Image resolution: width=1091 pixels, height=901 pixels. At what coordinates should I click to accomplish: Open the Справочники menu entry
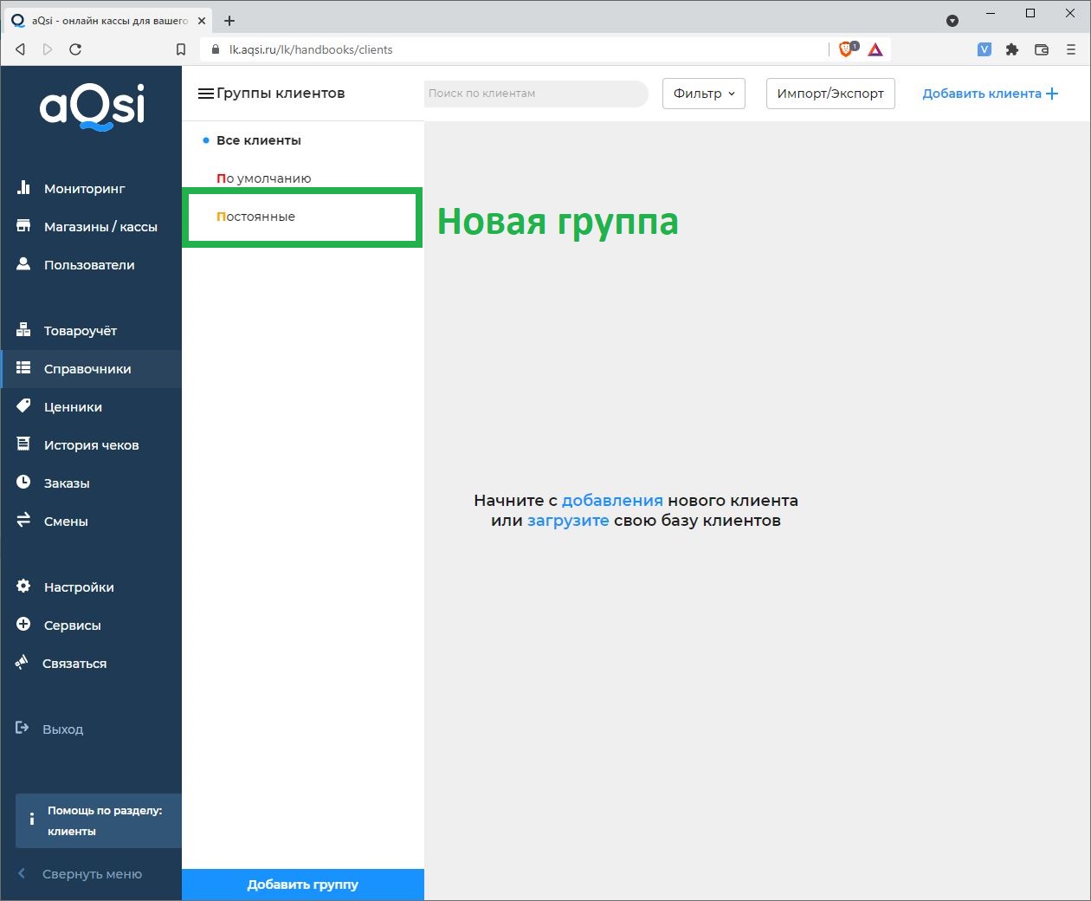[x=87, y=368]
